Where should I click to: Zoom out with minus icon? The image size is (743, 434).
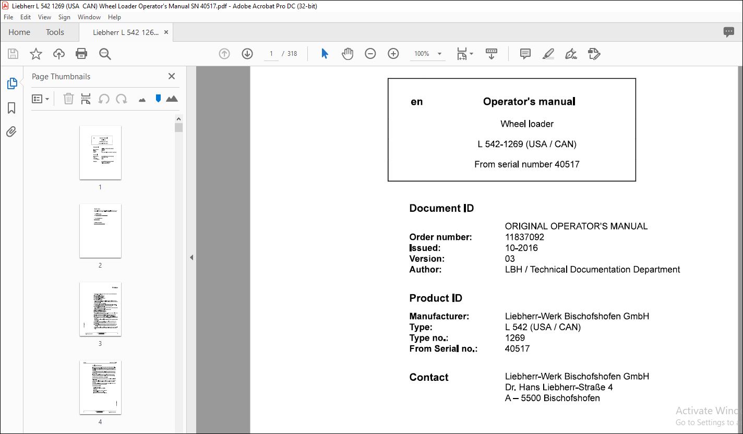click(x=370, y=54)
